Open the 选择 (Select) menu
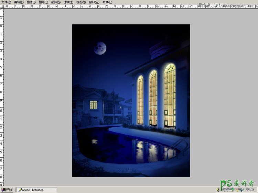Image resolution: width=258 pixels, height=193 pixels. (56, 2)
